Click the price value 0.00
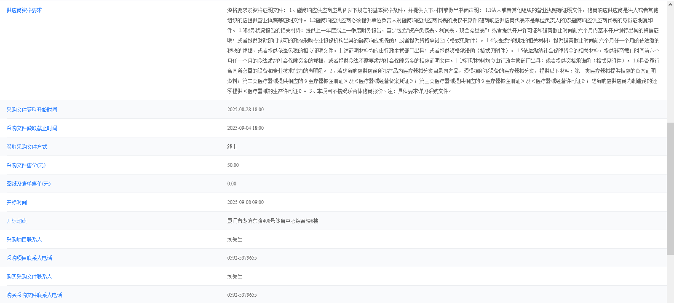This screenshot has height=303, width=674. [x=232, y=184]
